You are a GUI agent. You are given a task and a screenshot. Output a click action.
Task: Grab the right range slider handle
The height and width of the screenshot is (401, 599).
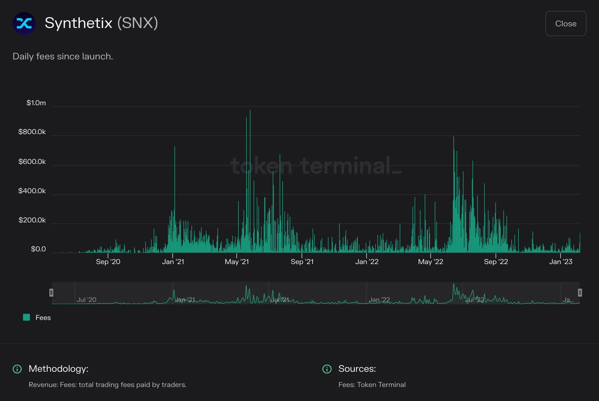[x=580, y=293]
